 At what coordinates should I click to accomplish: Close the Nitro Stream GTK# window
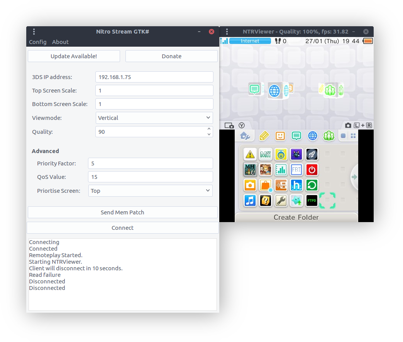click(212, 32)
